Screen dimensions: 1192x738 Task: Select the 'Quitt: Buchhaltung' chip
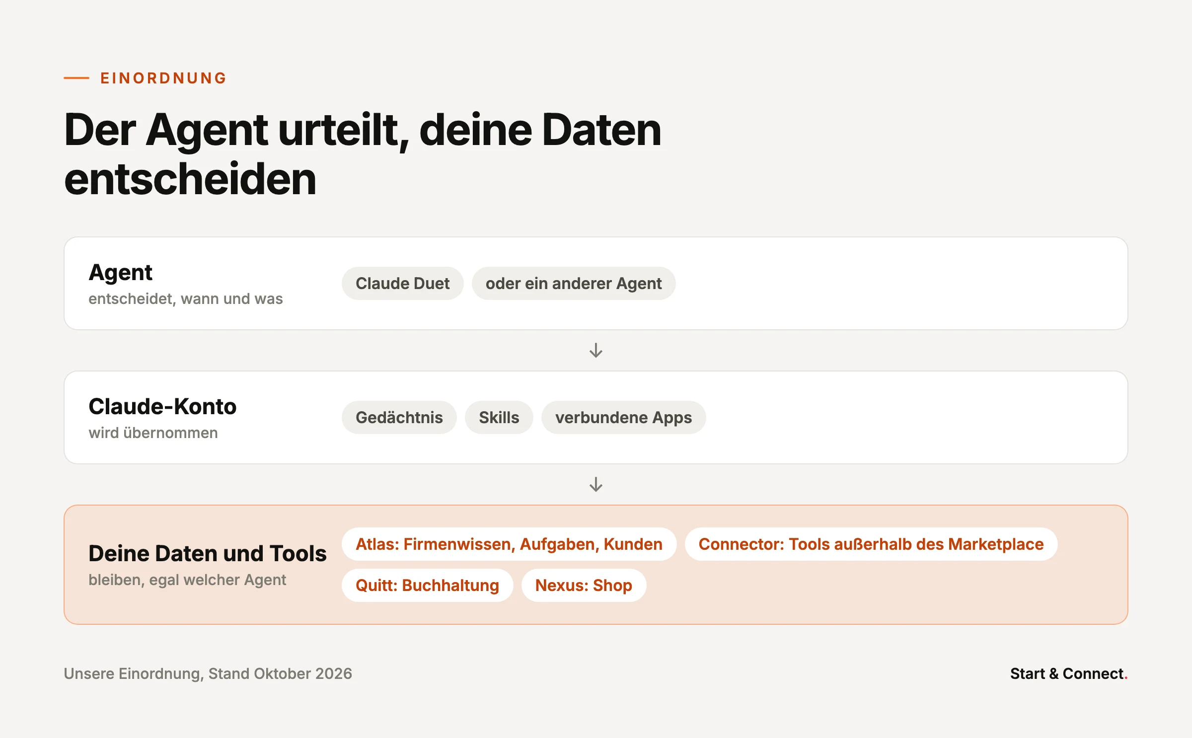click(427, 585)
